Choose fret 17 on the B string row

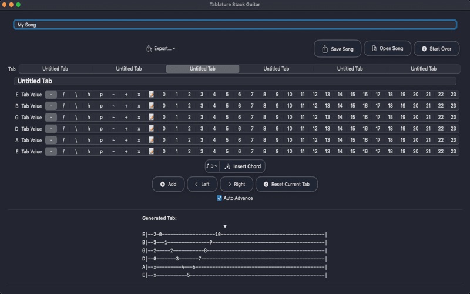pyautogui.click(x=378, y=106)
